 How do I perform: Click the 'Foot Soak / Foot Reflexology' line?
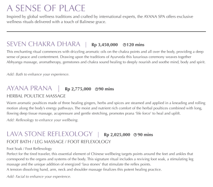29,149
